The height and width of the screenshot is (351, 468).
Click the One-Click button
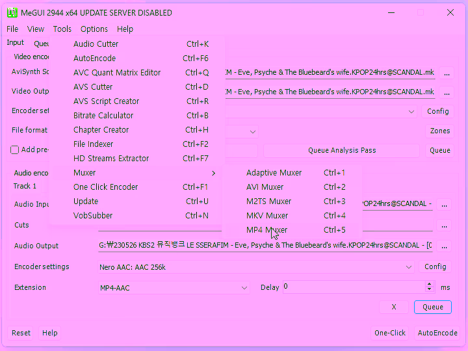click(390, 333)
